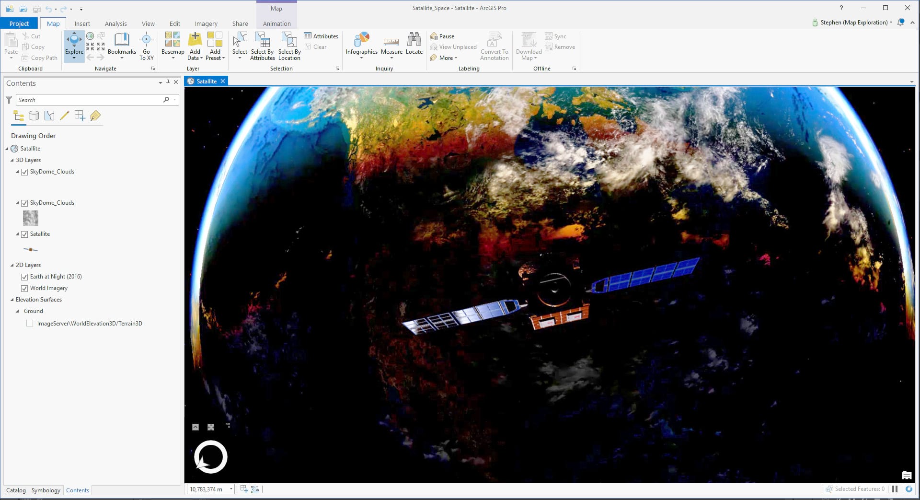Open the Share ribbon tab
The height and width of the screenshot is (500, 920).
240,23
